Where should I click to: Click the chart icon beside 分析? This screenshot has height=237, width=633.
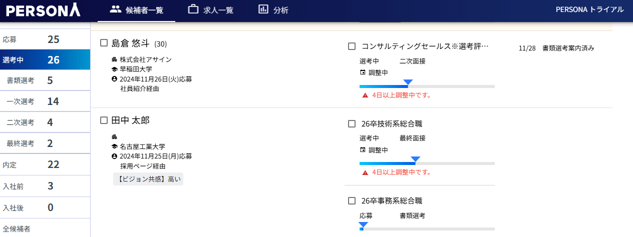[263, 9]
